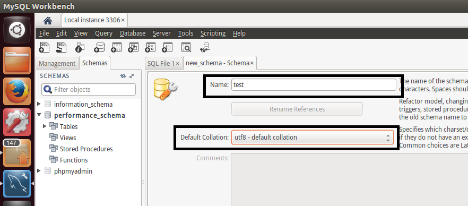Screen dimensions: 468x206
Task: Select information_schema in schema tree
Action: 83,104
